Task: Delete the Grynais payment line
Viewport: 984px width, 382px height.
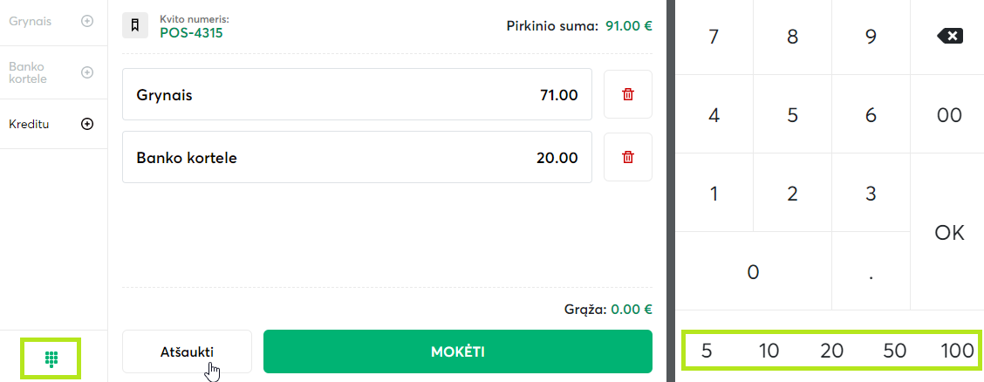Action: (x=628, y=94)
